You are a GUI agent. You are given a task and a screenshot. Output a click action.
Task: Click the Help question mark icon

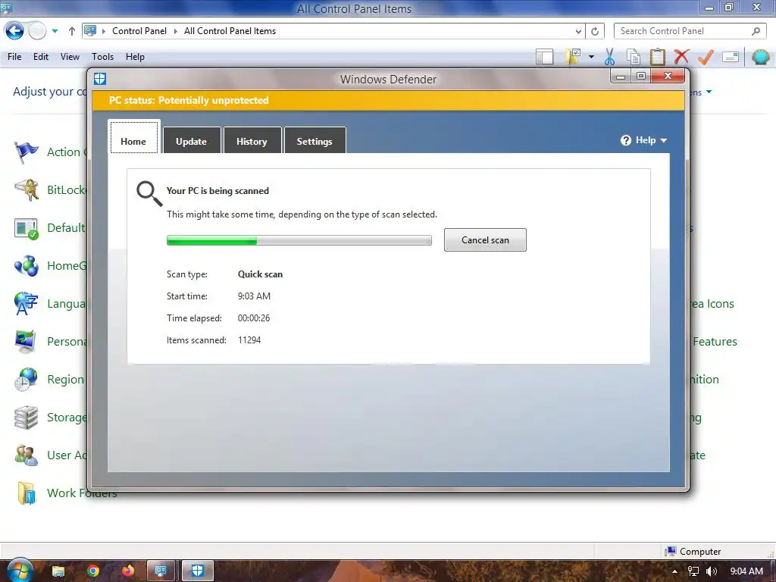pyautogui.click(x=625, y=140)
